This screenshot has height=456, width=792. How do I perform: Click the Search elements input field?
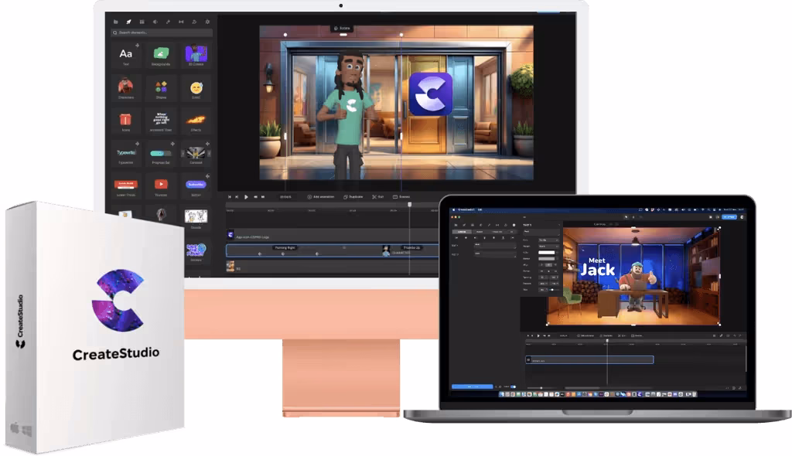point(162,33)
